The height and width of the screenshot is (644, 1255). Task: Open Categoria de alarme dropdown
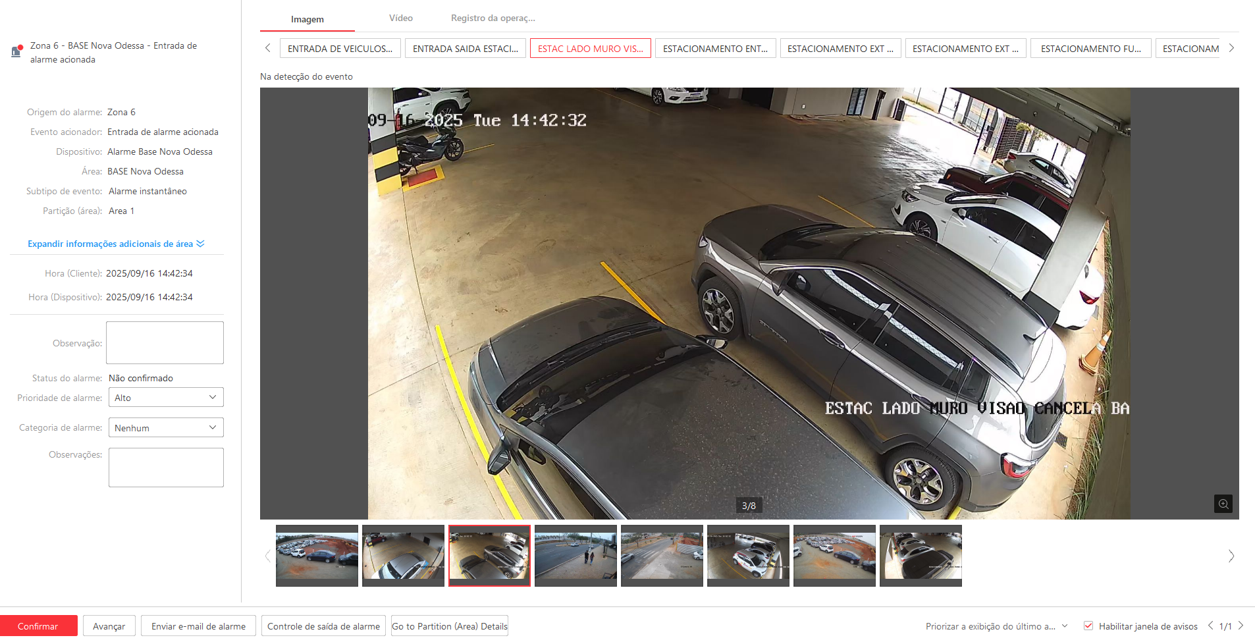165,428
